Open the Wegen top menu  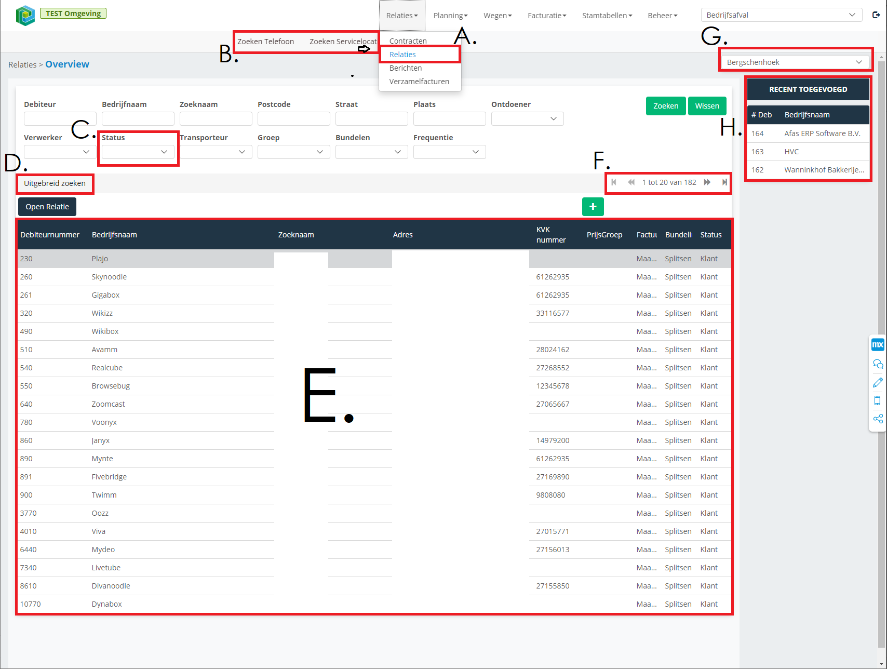[498, 16]
